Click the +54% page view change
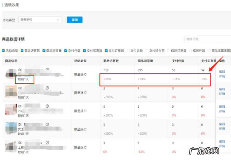 pyautogui.click(x=142, y=79)
